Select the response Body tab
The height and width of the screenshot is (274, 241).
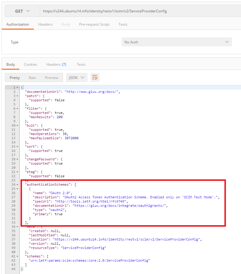pyautogui.click(x=11, y=65)
